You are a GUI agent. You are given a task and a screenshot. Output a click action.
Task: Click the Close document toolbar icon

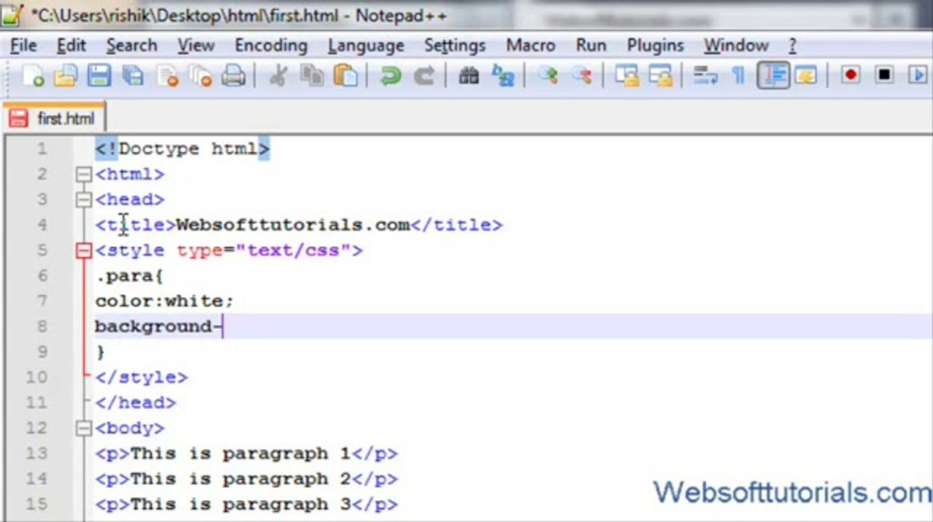(x=167, y=75)
